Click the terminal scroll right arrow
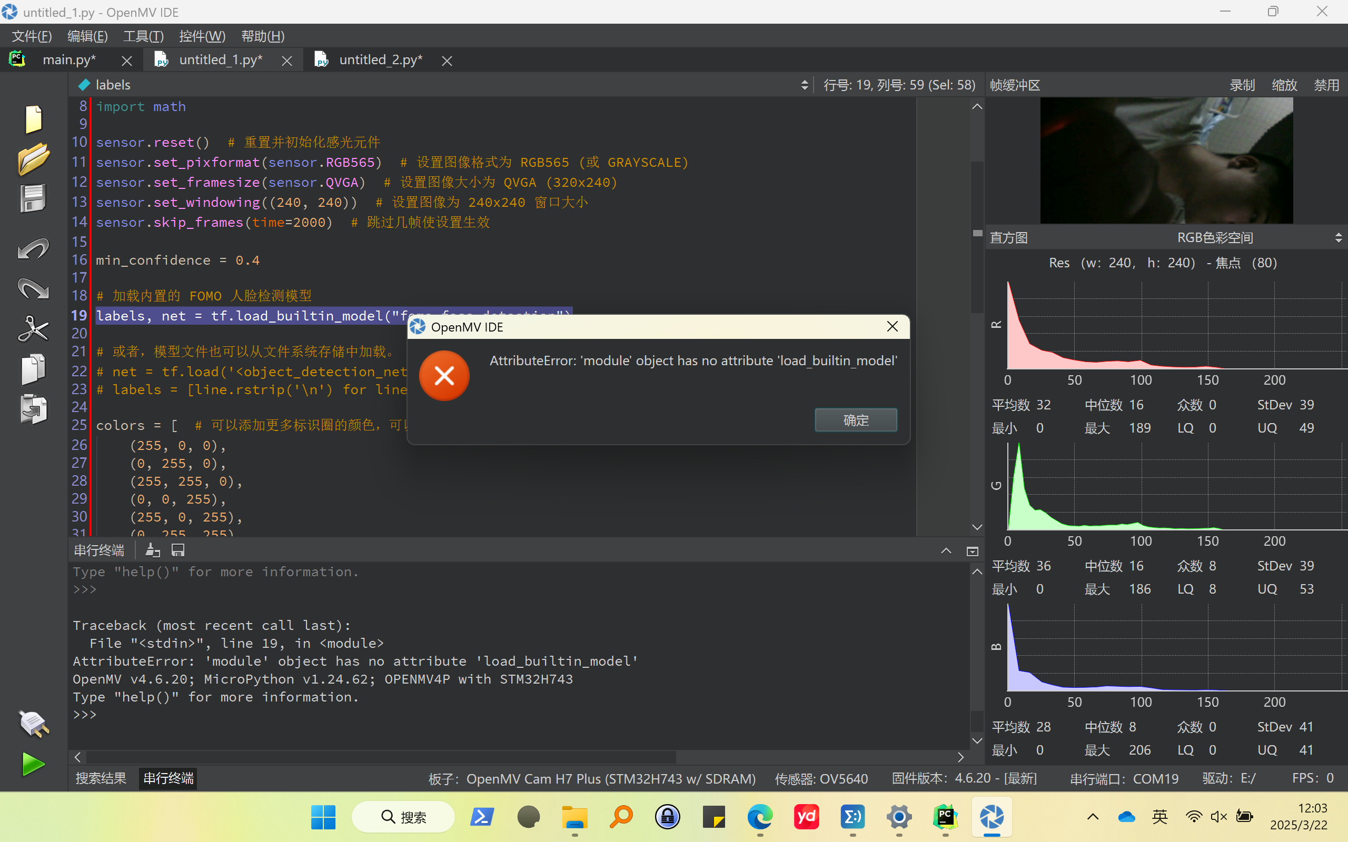 (960, 757)
